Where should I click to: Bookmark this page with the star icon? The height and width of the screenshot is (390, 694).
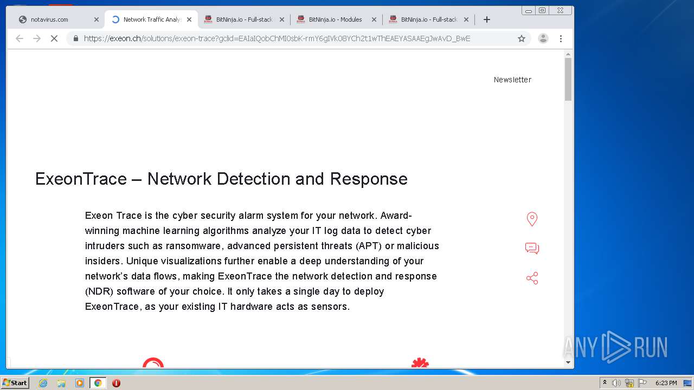(x=522, y=38)
